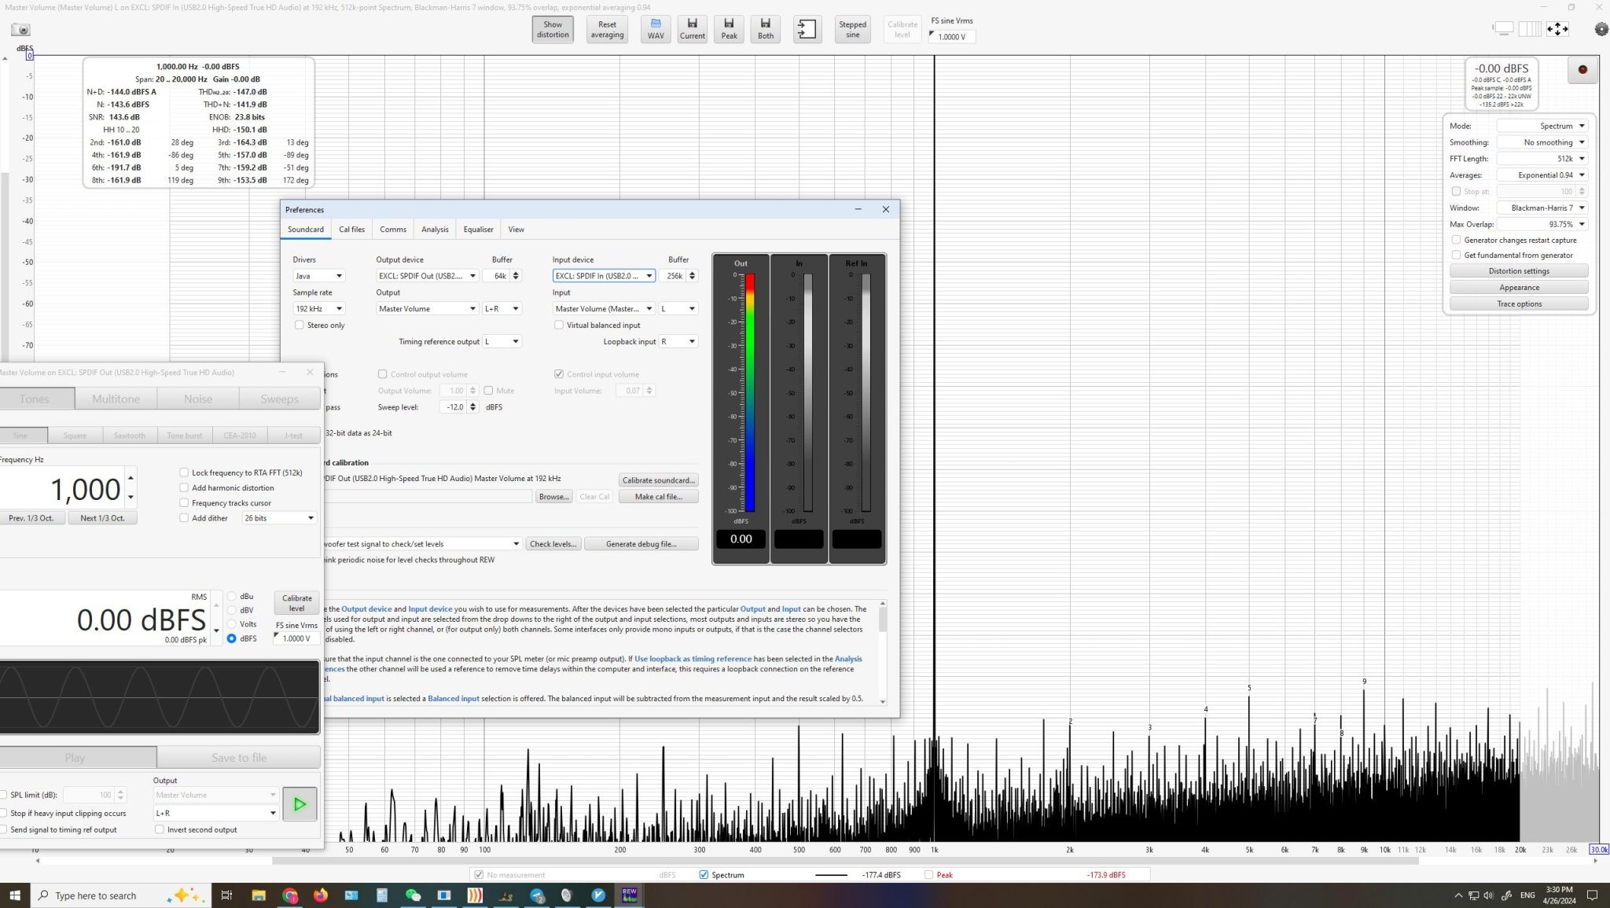
Task: Click Generate debug file button
Action: point(641,544)
